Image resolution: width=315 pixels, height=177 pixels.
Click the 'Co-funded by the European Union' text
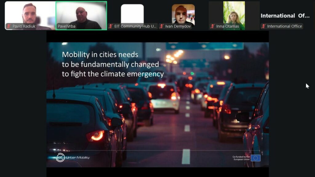coord(241,158)
